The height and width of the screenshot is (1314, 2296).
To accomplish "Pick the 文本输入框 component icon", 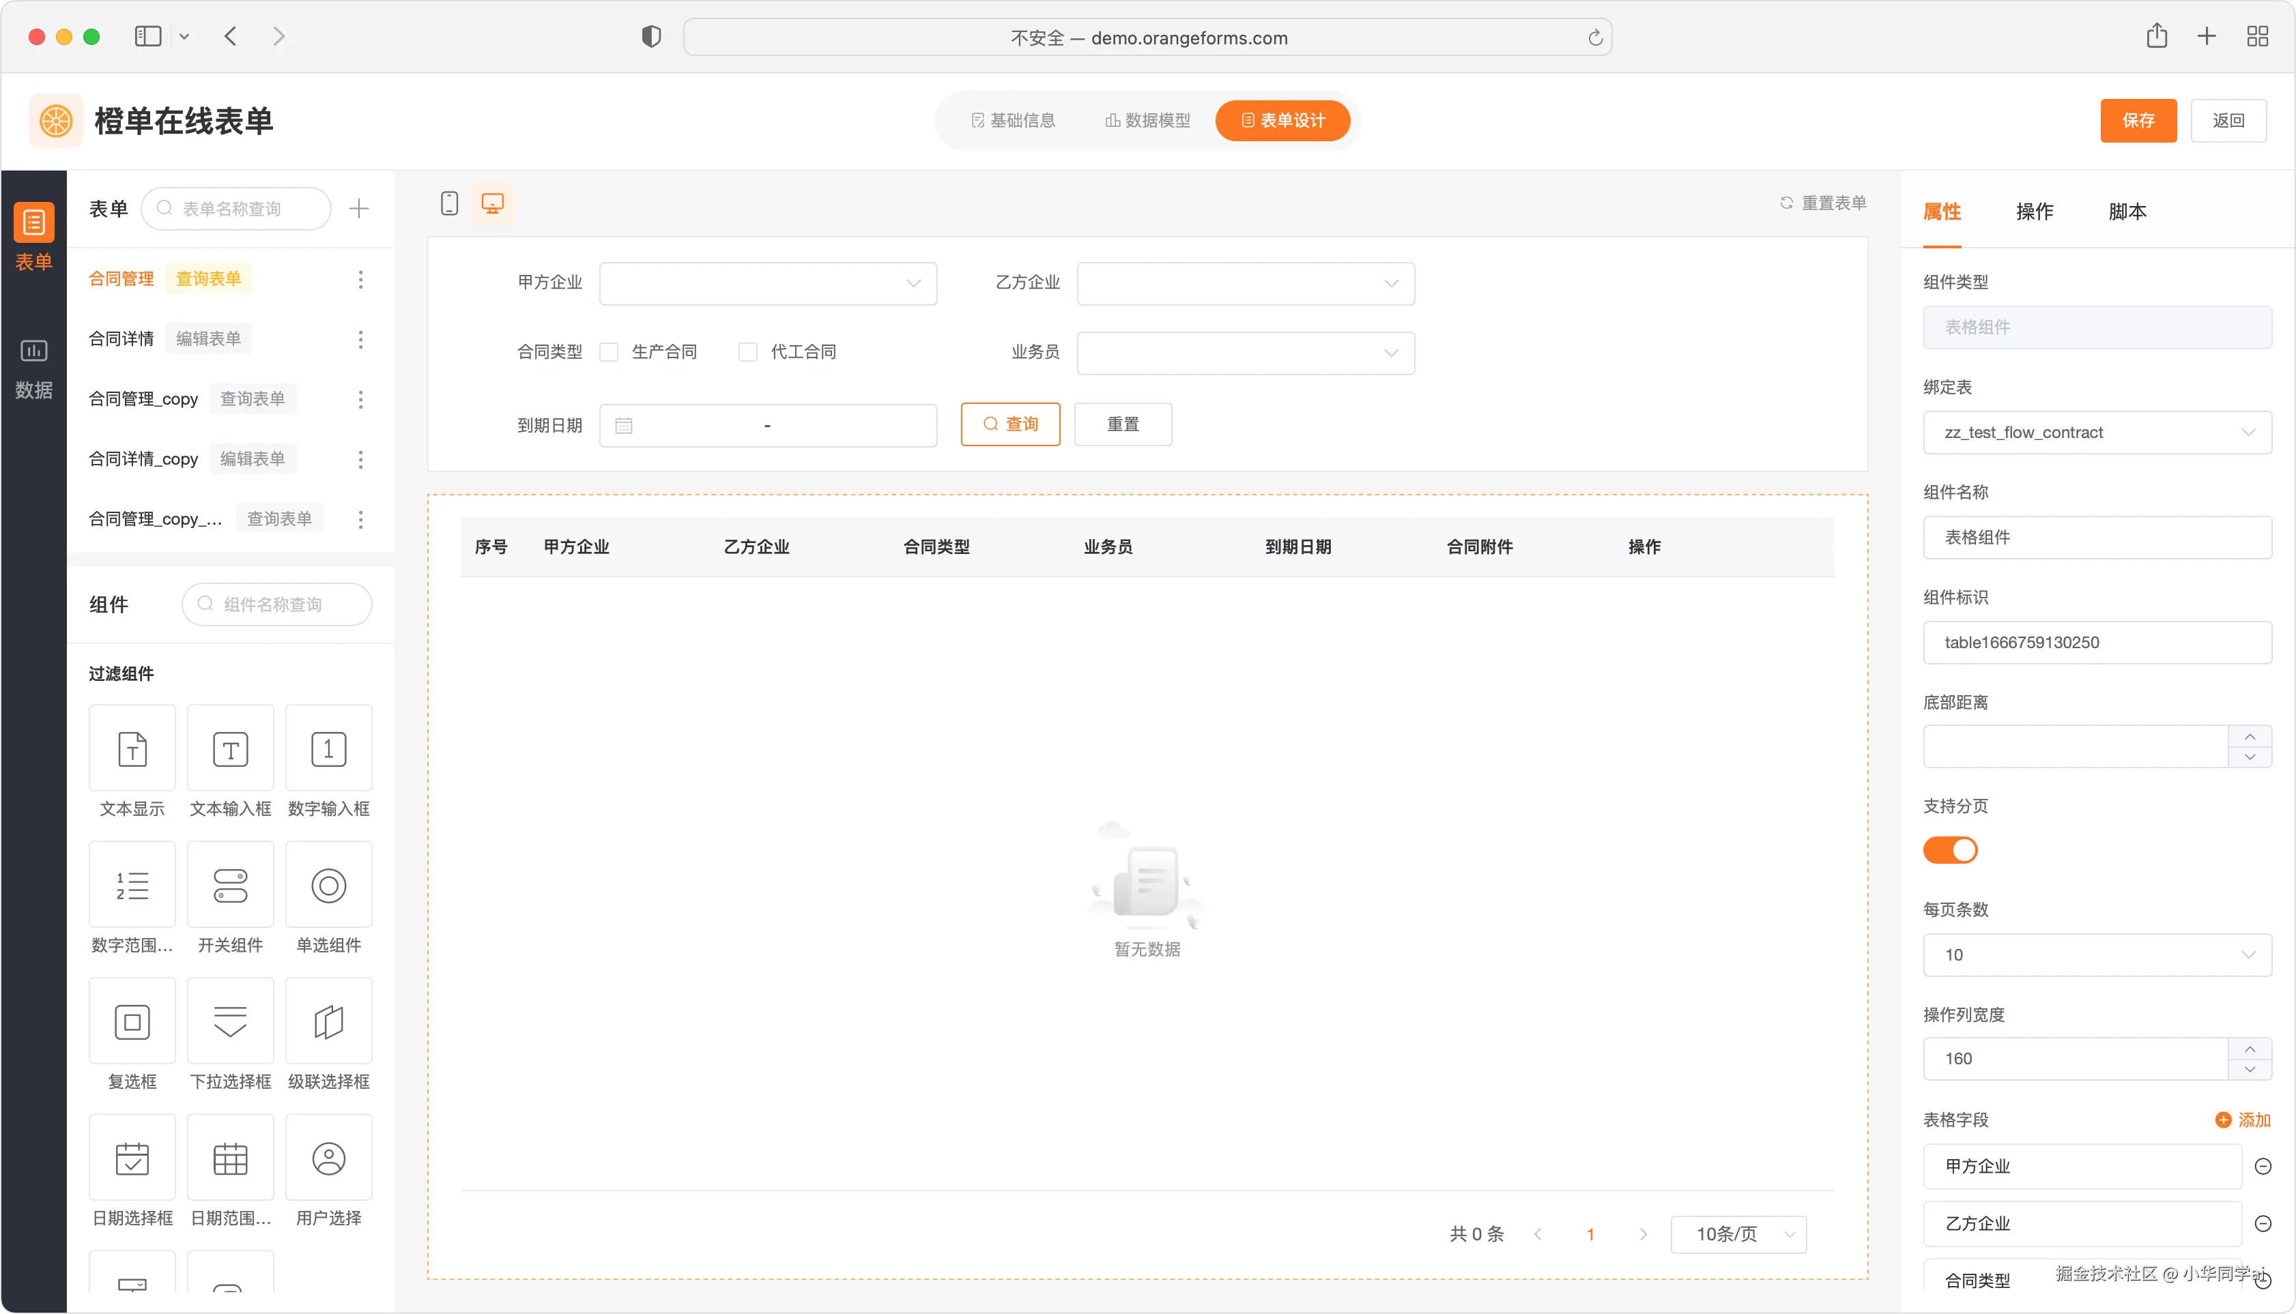I will 230,749.
